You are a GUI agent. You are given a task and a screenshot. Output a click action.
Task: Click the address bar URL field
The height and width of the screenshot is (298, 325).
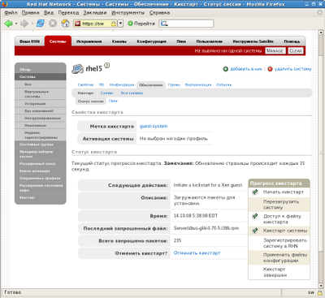coord(96,24)
